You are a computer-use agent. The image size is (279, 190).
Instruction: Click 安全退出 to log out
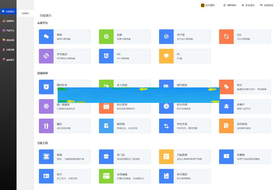[x=248, y=5]
